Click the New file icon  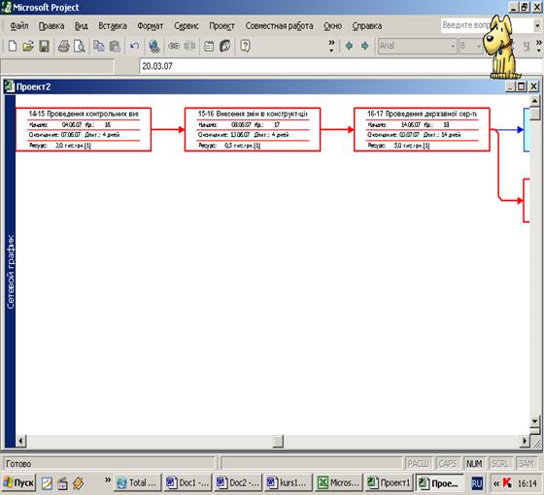coord(13,46)
